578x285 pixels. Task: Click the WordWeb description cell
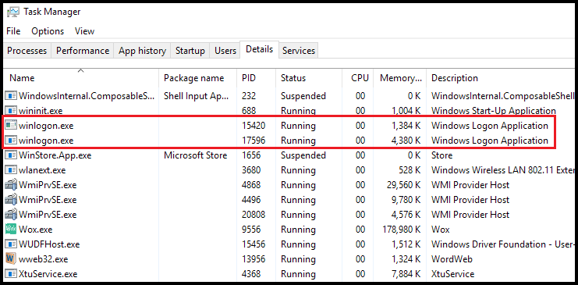(452, 259)
